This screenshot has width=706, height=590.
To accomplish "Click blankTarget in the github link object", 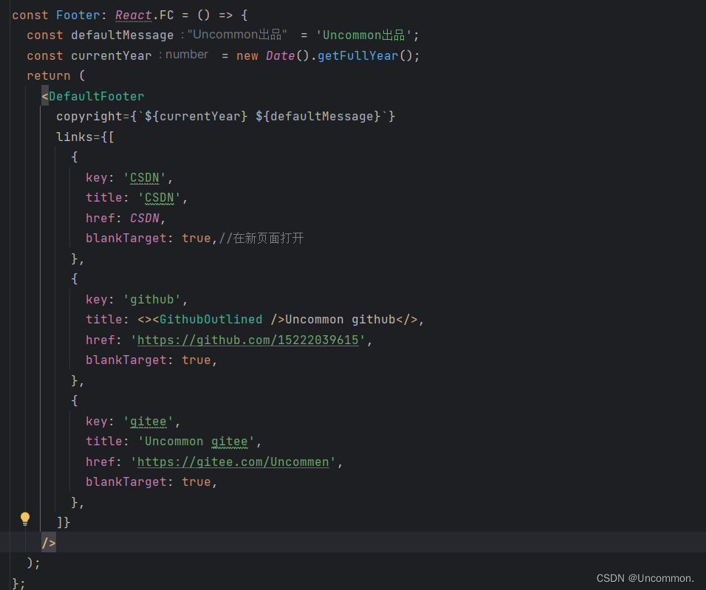I will [x=126, y=360].
